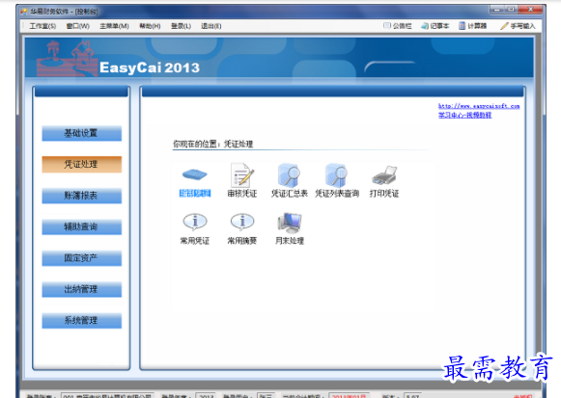The height and width of the screenshot is (398, 561).
Task: Open the 常用摘要 info bubble icon
Action: pos(242,222)
